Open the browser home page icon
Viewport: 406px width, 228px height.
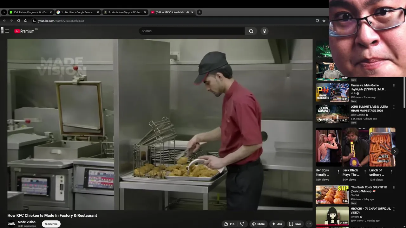[x=26, y=21]
